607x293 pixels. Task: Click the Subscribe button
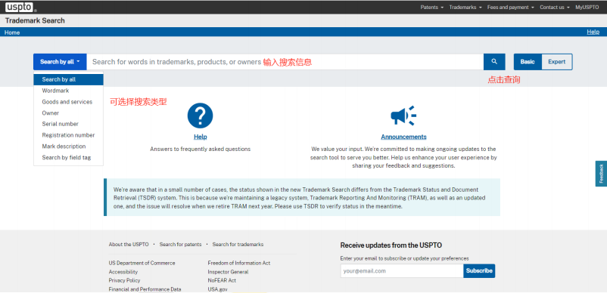(x=479, y=271)
